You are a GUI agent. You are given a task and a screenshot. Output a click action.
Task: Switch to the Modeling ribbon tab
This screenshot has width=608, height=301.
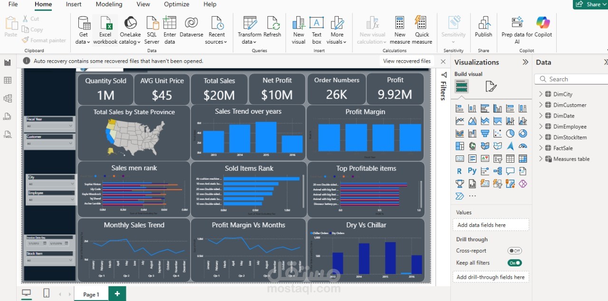point(109,4)
